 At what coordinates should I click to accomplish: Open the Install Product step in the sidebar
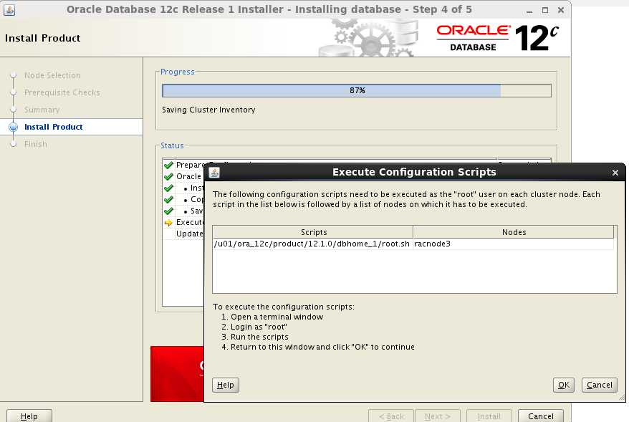pyautogui.click(x=54, y=127)
